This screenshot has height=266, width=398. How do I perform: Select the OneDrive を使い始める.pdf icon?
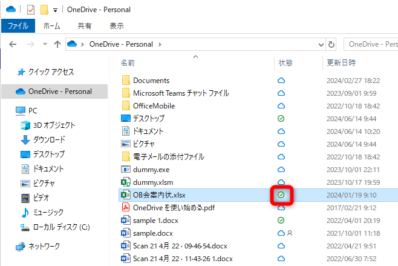pyautogui.click(x=126, y=207)
